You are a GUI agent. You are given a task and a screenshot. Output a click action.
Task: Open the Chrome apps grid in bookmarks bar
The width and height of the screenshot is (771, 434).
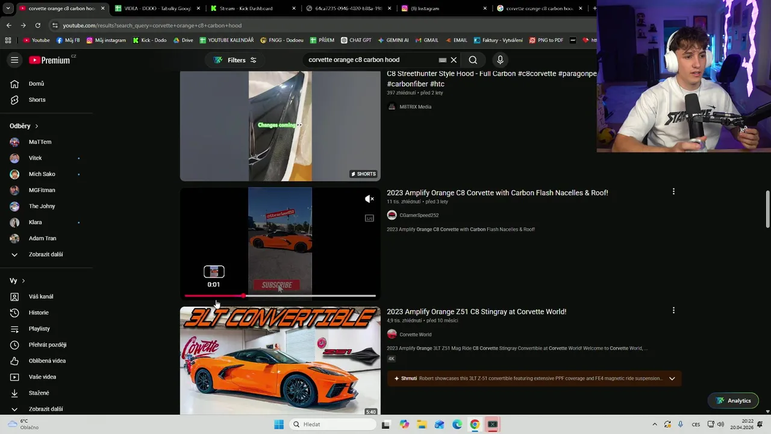(8, 40)
